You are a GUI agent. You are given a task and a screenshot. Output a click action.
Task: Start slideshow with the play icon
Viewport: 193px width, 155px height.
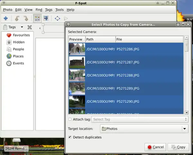point(66,19)
